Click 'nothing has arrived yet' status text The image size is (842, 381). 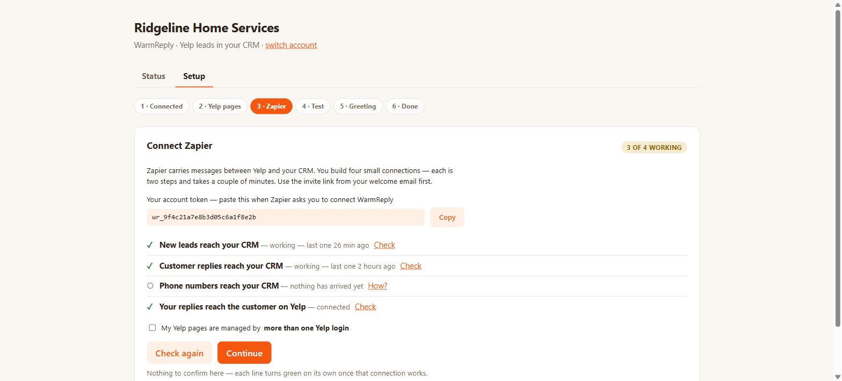click(326, 286)
